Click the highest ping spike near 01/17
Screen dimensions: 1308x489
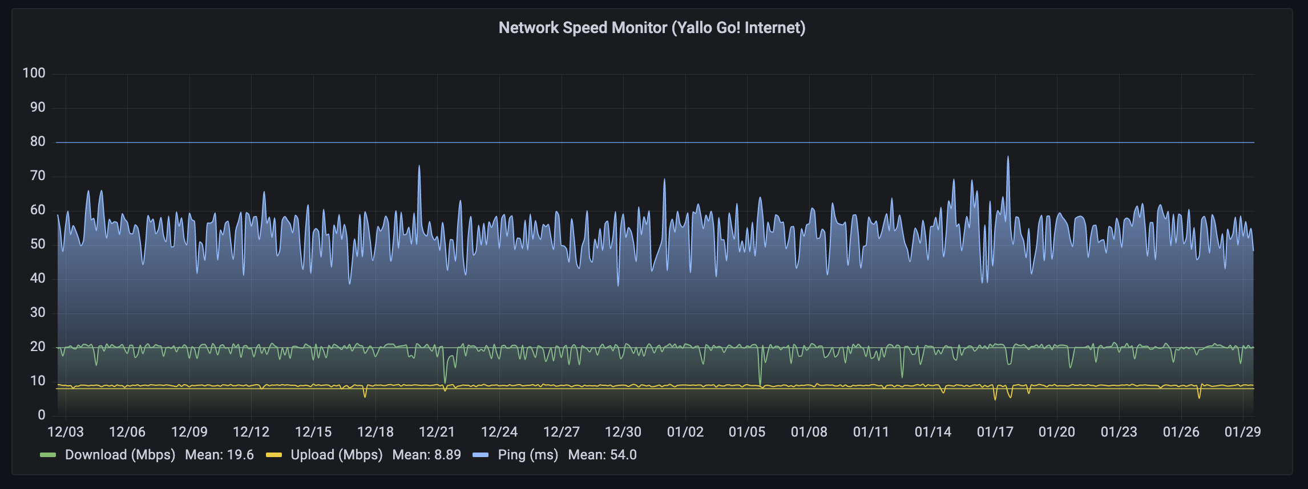1008,157
